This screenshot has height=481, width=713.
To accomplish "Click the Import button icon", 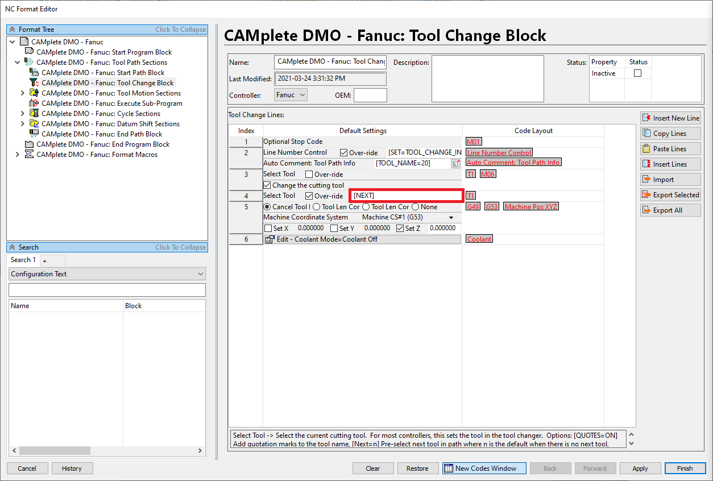I will point(646,179).
